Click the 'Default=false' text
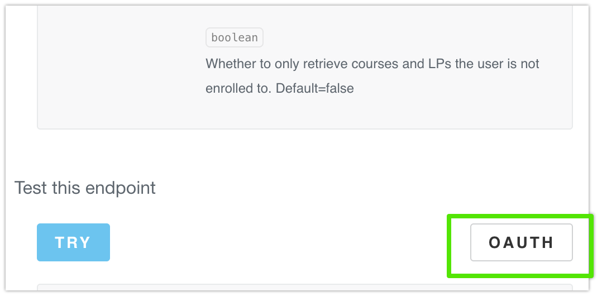This screenshot has width=602, height=296. (315, 88)
